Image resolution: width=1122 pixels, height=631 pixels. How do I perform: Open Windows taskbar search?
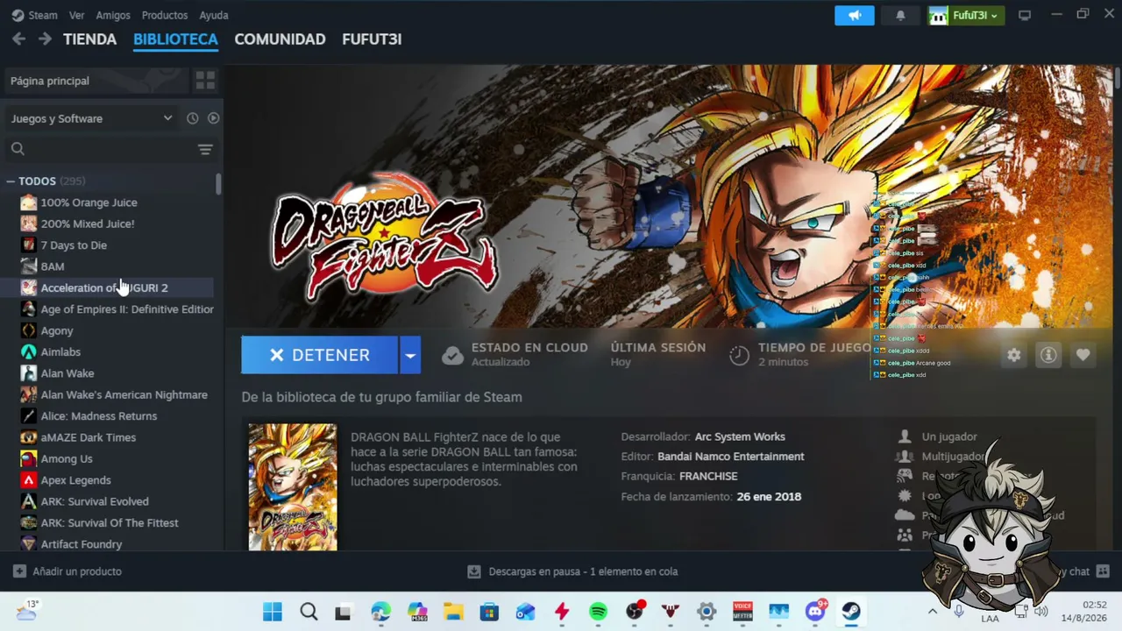[309, 612]
